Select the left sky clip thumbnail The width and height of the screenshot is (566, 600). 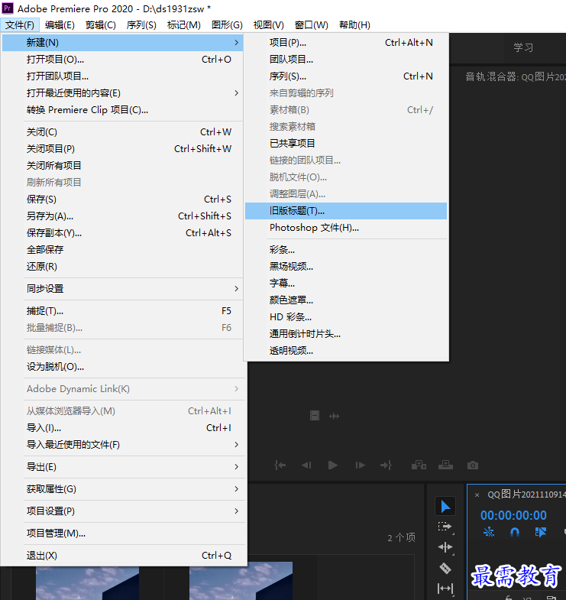coord(88,583)
